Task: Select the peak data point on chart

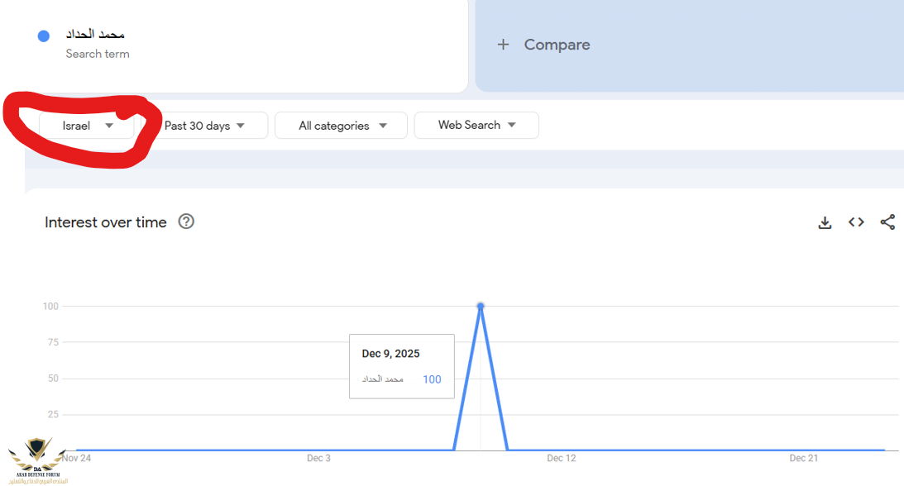Action: coord(481,307)
